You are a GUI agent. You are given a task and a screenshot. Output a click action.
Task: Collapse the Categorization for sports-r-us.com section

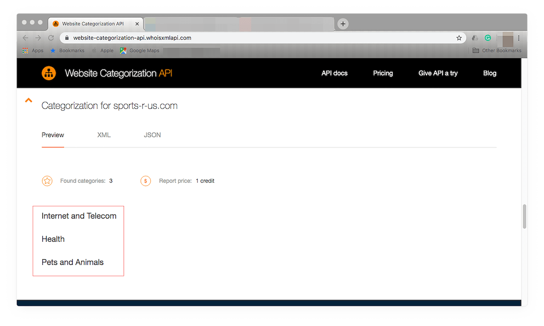pyautogui.click(x=28, y=101)
